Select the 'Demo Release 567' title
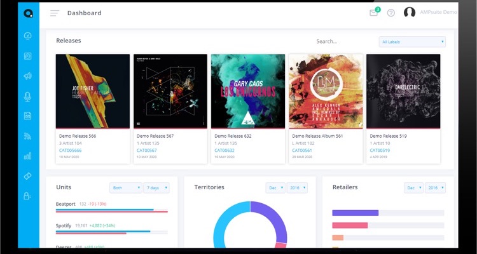 [155, 136]
